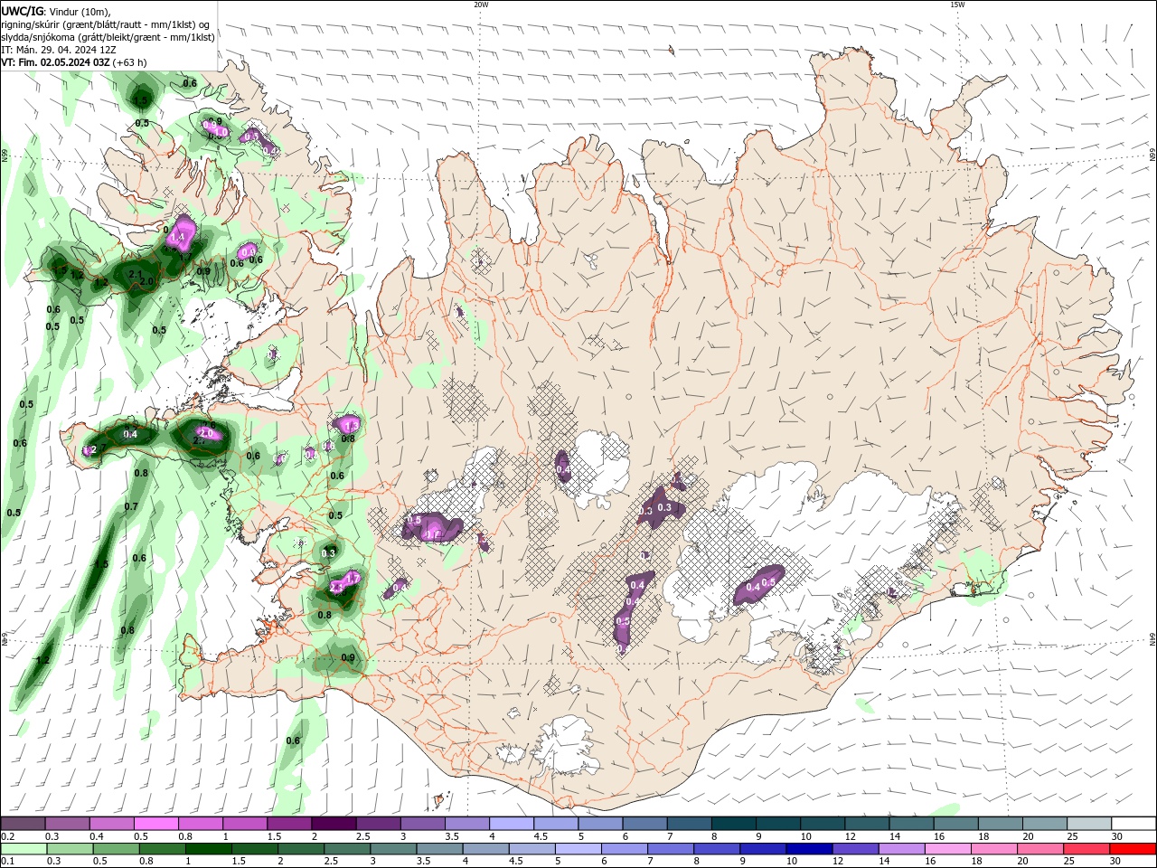This screenshot has width=1157, height=868.
Task: Click the '0.7' rain value on the map
Action: (131, 506)
